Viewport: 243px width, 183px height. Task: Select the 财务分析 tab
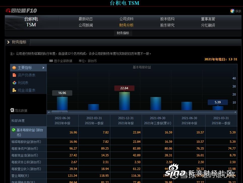pyautogui.click(x=126, y=25)
